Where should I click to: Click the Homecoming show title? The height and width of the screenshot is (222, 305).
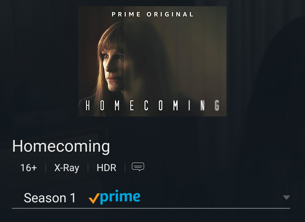[61, 146]
